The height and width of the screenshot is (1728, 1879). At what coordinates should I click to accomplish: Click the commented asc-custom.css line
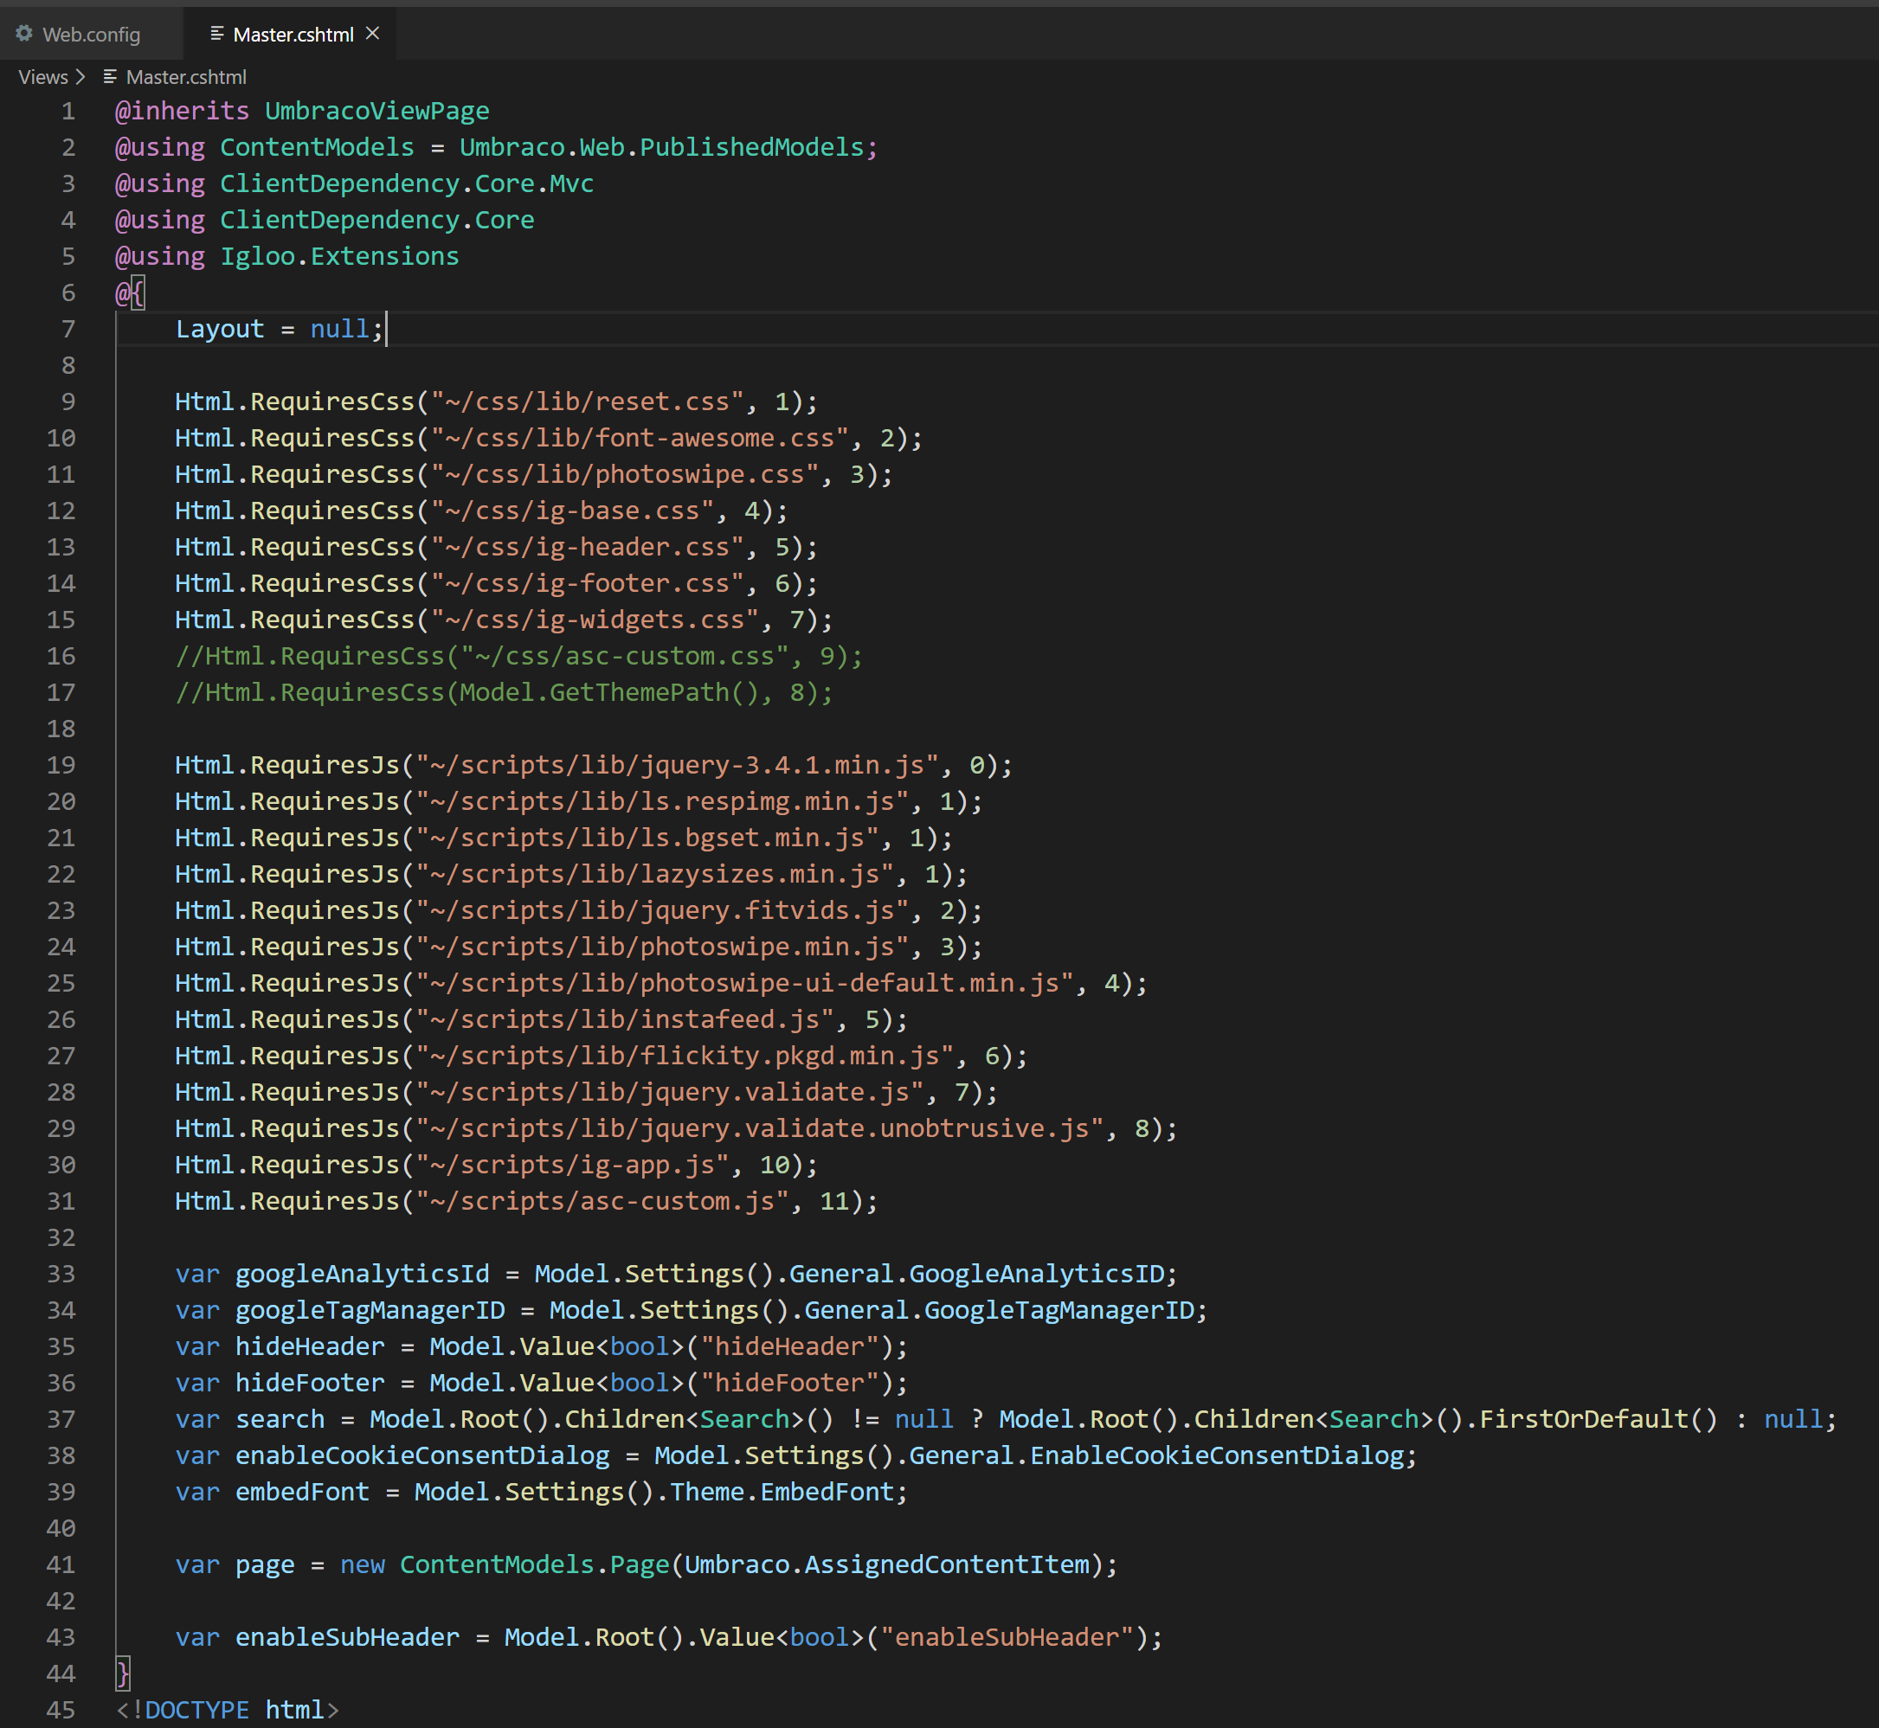[519, 657]
